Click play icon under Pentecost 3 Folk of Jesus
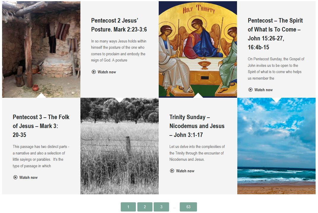 (15, 177)
